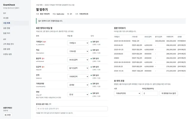Click the GrantCheck logo text

[9, 5]
